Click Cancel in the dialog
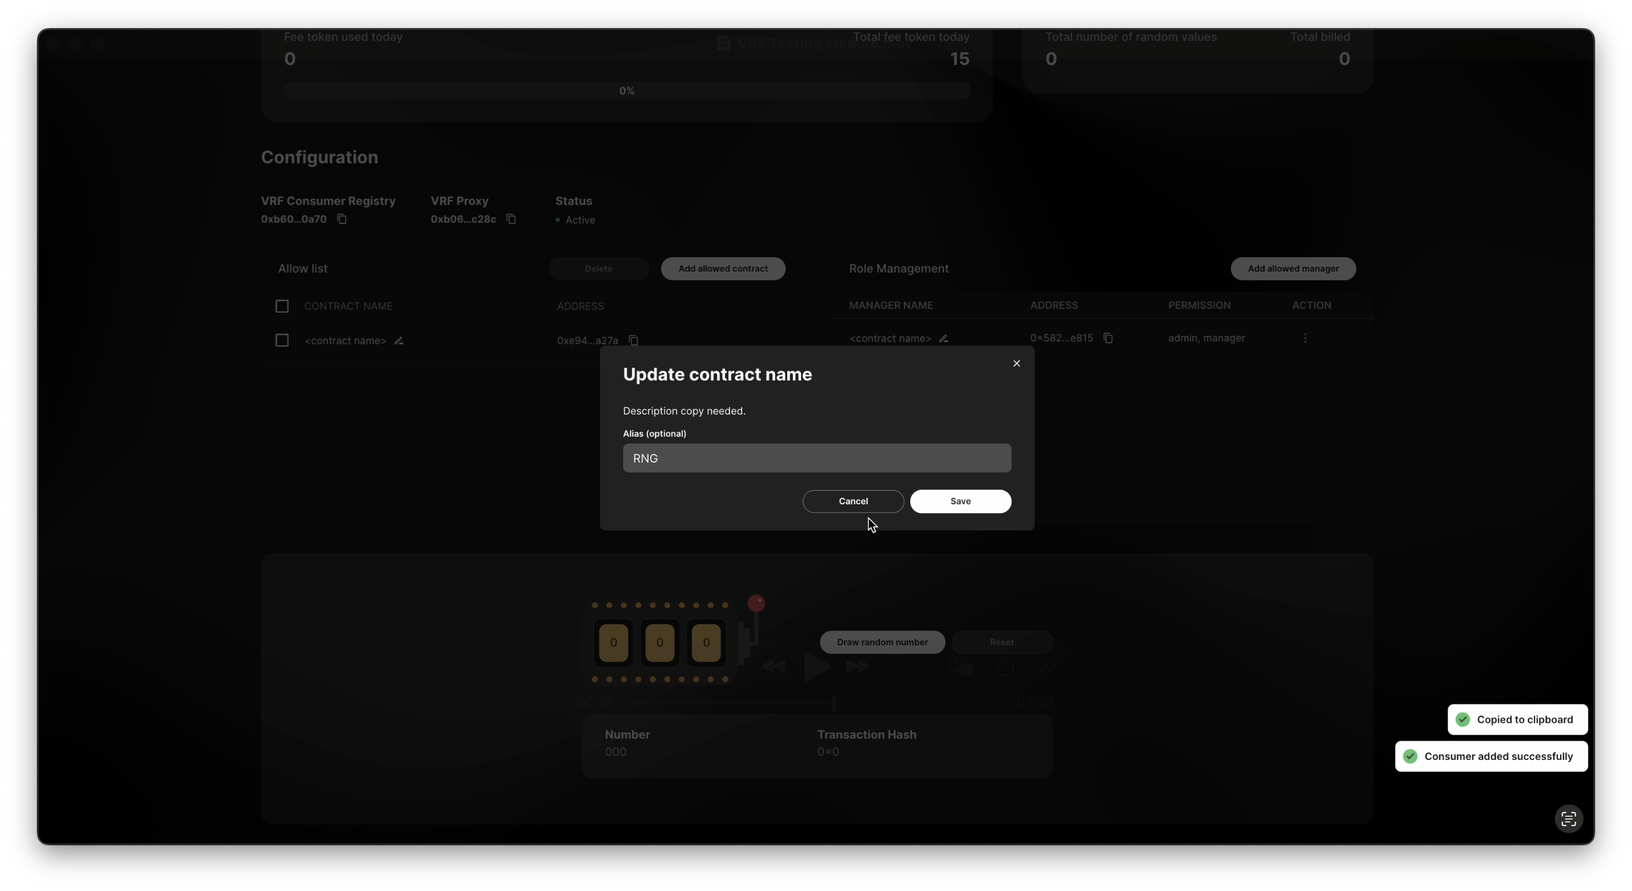The image size is (1632, 891). pyautogui.click(x=853, y=501)
